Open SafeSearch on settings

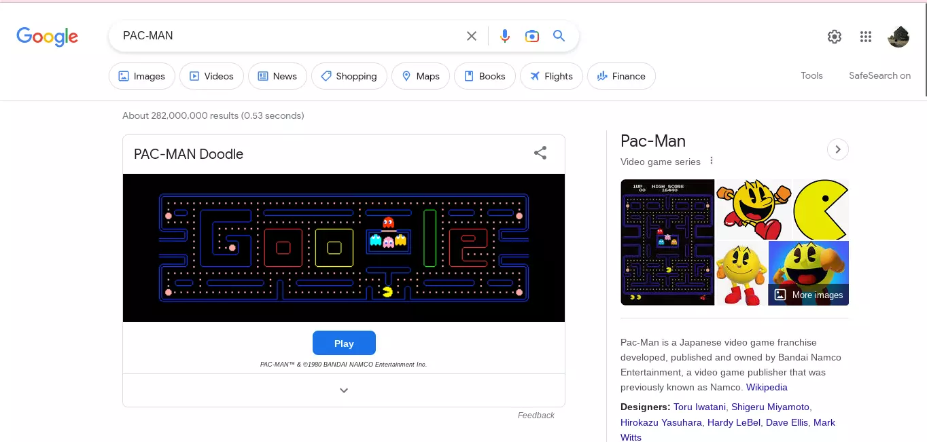click(x=879, y=75)
